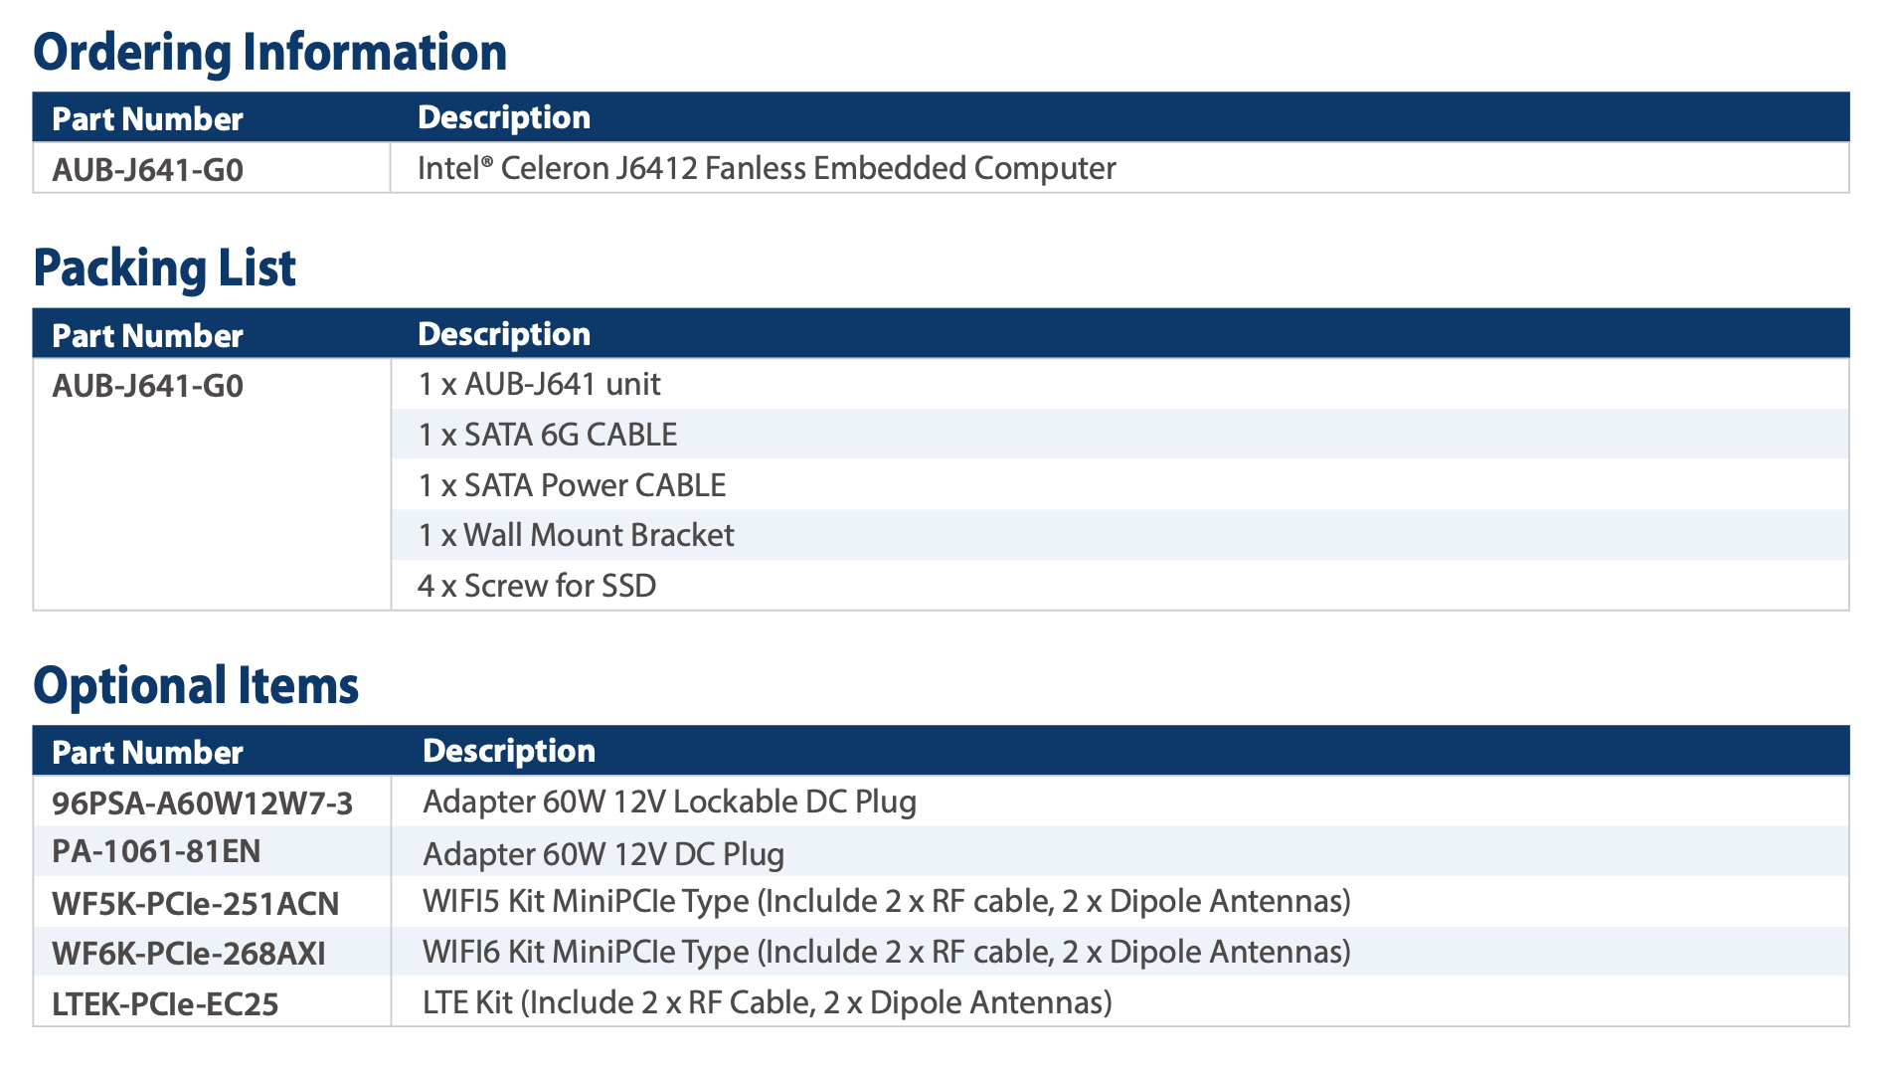Select the '1 x Wall Mount Bracket' row
Image resolution: width=1891 pixels, height=1072 pixels.
point(576,535)
